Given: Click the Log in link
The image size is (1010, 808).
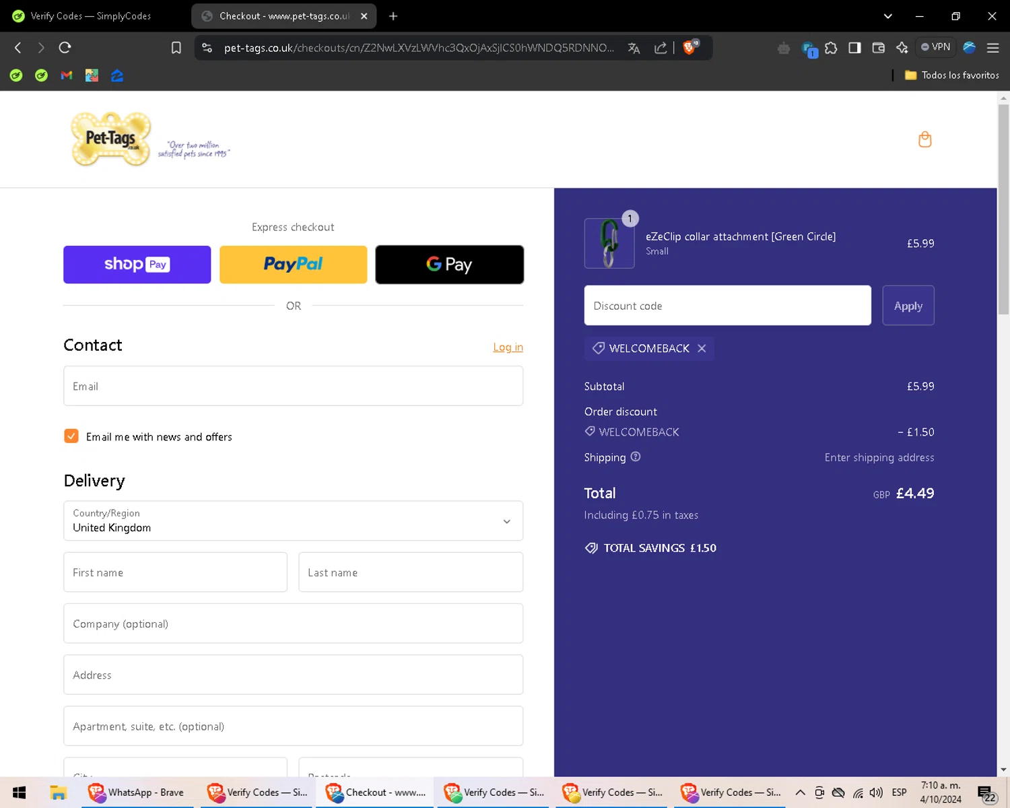Looking at the screenshot, I should click(x=508, y=347).
